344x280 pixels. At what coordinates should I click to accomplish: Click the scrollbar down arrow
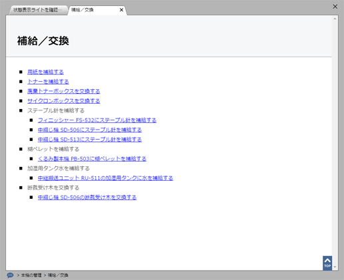335,267
